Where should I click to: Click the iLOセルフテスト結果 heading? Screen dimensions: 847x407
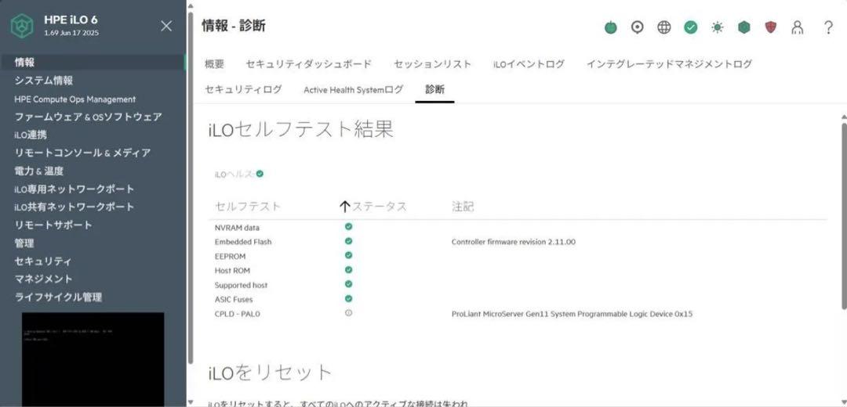pos(301,130)
